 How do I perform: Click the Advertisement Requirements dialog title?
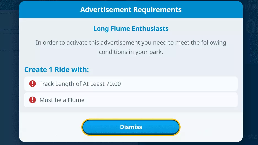click(x=131, y=10)
